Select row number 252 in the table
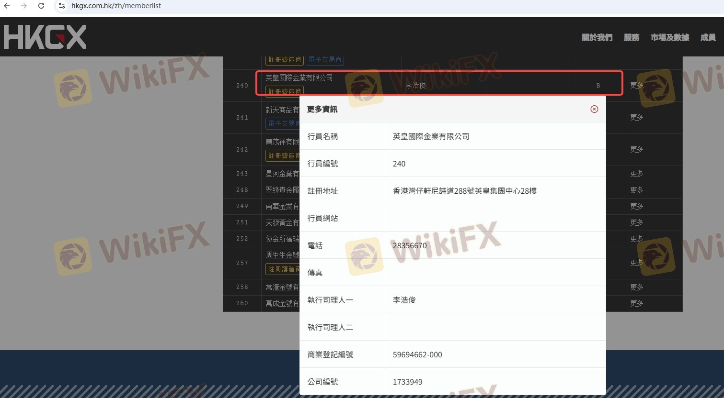The image size is (724, 398). click(x=242, y=239)
